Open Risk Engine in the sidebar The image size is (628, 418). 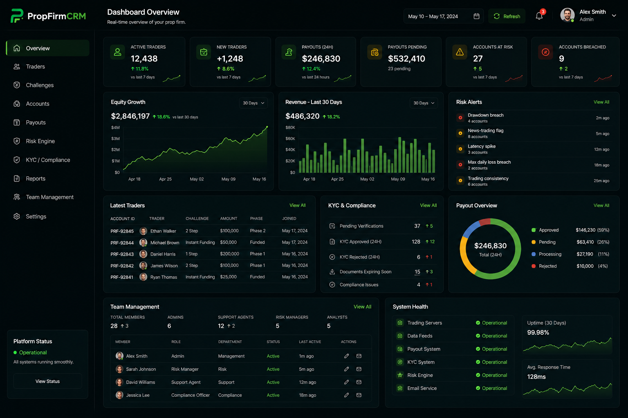(x=47, y=141)
